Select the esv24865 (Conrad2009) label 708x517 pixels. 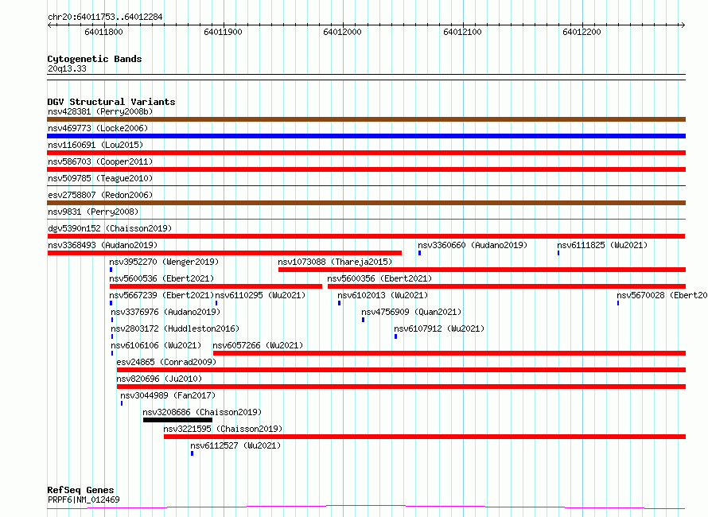point(166,362)
